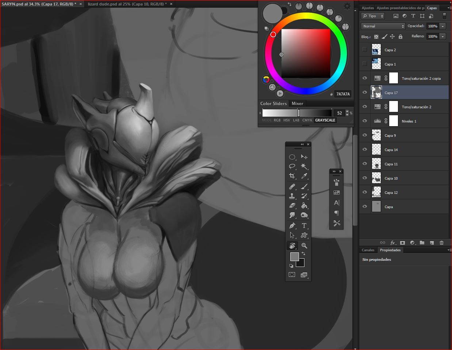Select the Magic Wand tool

pos(304,166)
